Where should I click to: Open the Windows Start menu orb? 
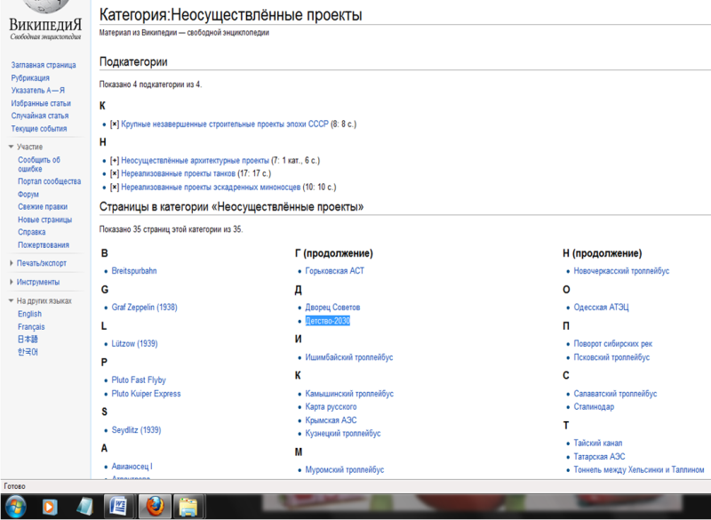[16, 506]
